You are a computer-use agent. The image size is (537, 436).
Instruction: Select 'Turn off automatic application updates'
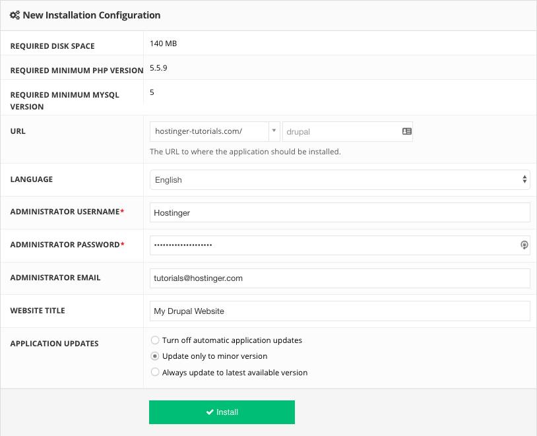154,340
